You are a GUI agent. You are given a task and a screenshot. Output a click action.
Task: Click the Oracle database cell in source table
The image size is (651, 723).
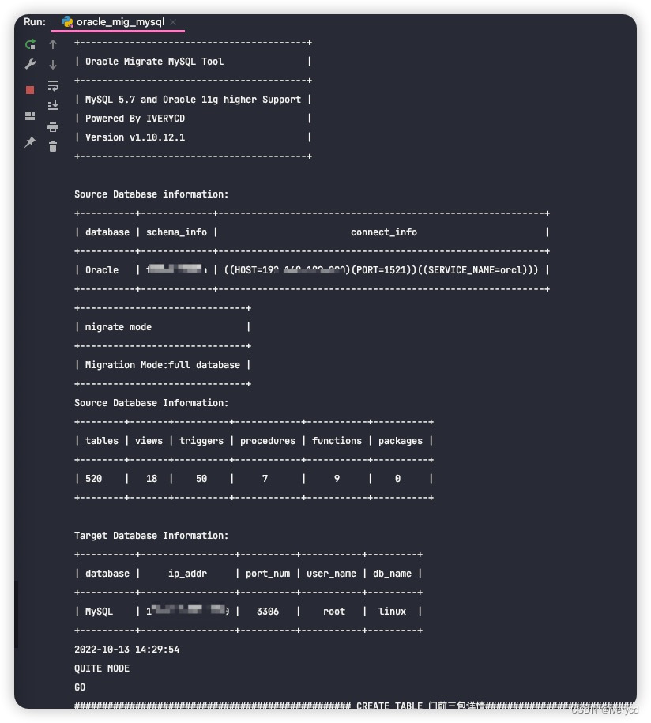[102, 269]
